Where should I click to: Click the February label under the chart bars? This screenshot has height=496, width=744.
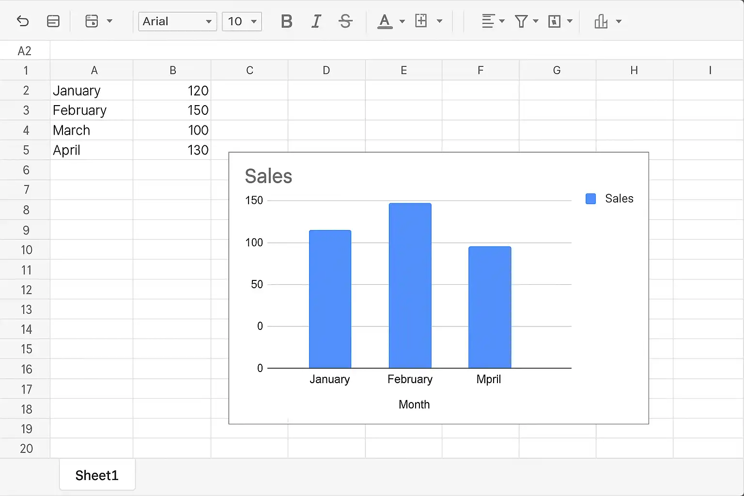pyautogui.click(x=410, y=379)
